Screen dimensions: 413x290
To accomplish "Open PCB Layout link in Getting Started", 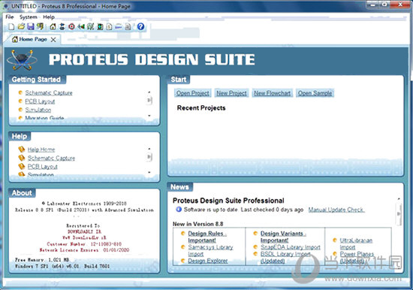I will pyautogui.click(x=40, y=101).
